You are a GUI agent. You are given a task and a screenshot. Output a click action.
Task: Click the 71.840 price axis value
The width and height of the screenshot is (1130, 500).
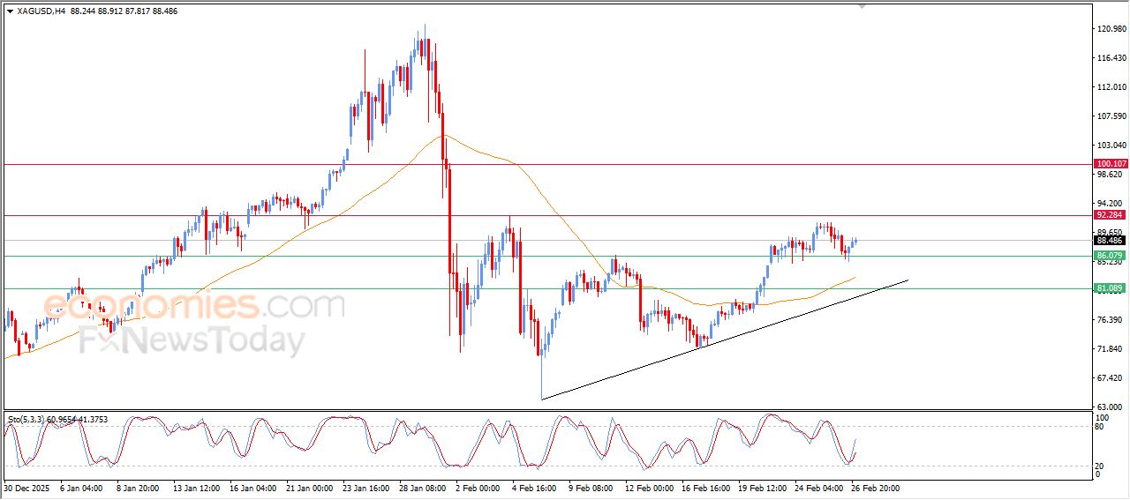1109,349
